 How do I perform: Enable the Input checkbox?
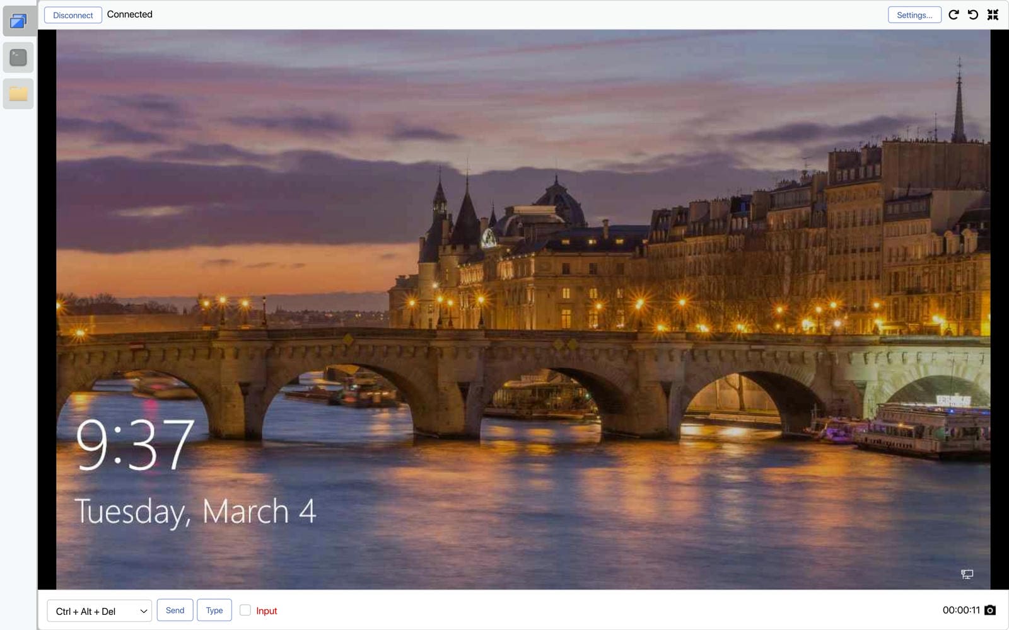coord(245,610)
